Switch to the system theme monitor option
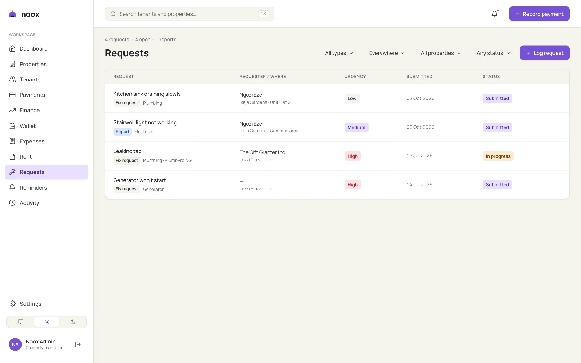Image resolution: width=581 pixels, height=363 pixels. pos(20,322)
